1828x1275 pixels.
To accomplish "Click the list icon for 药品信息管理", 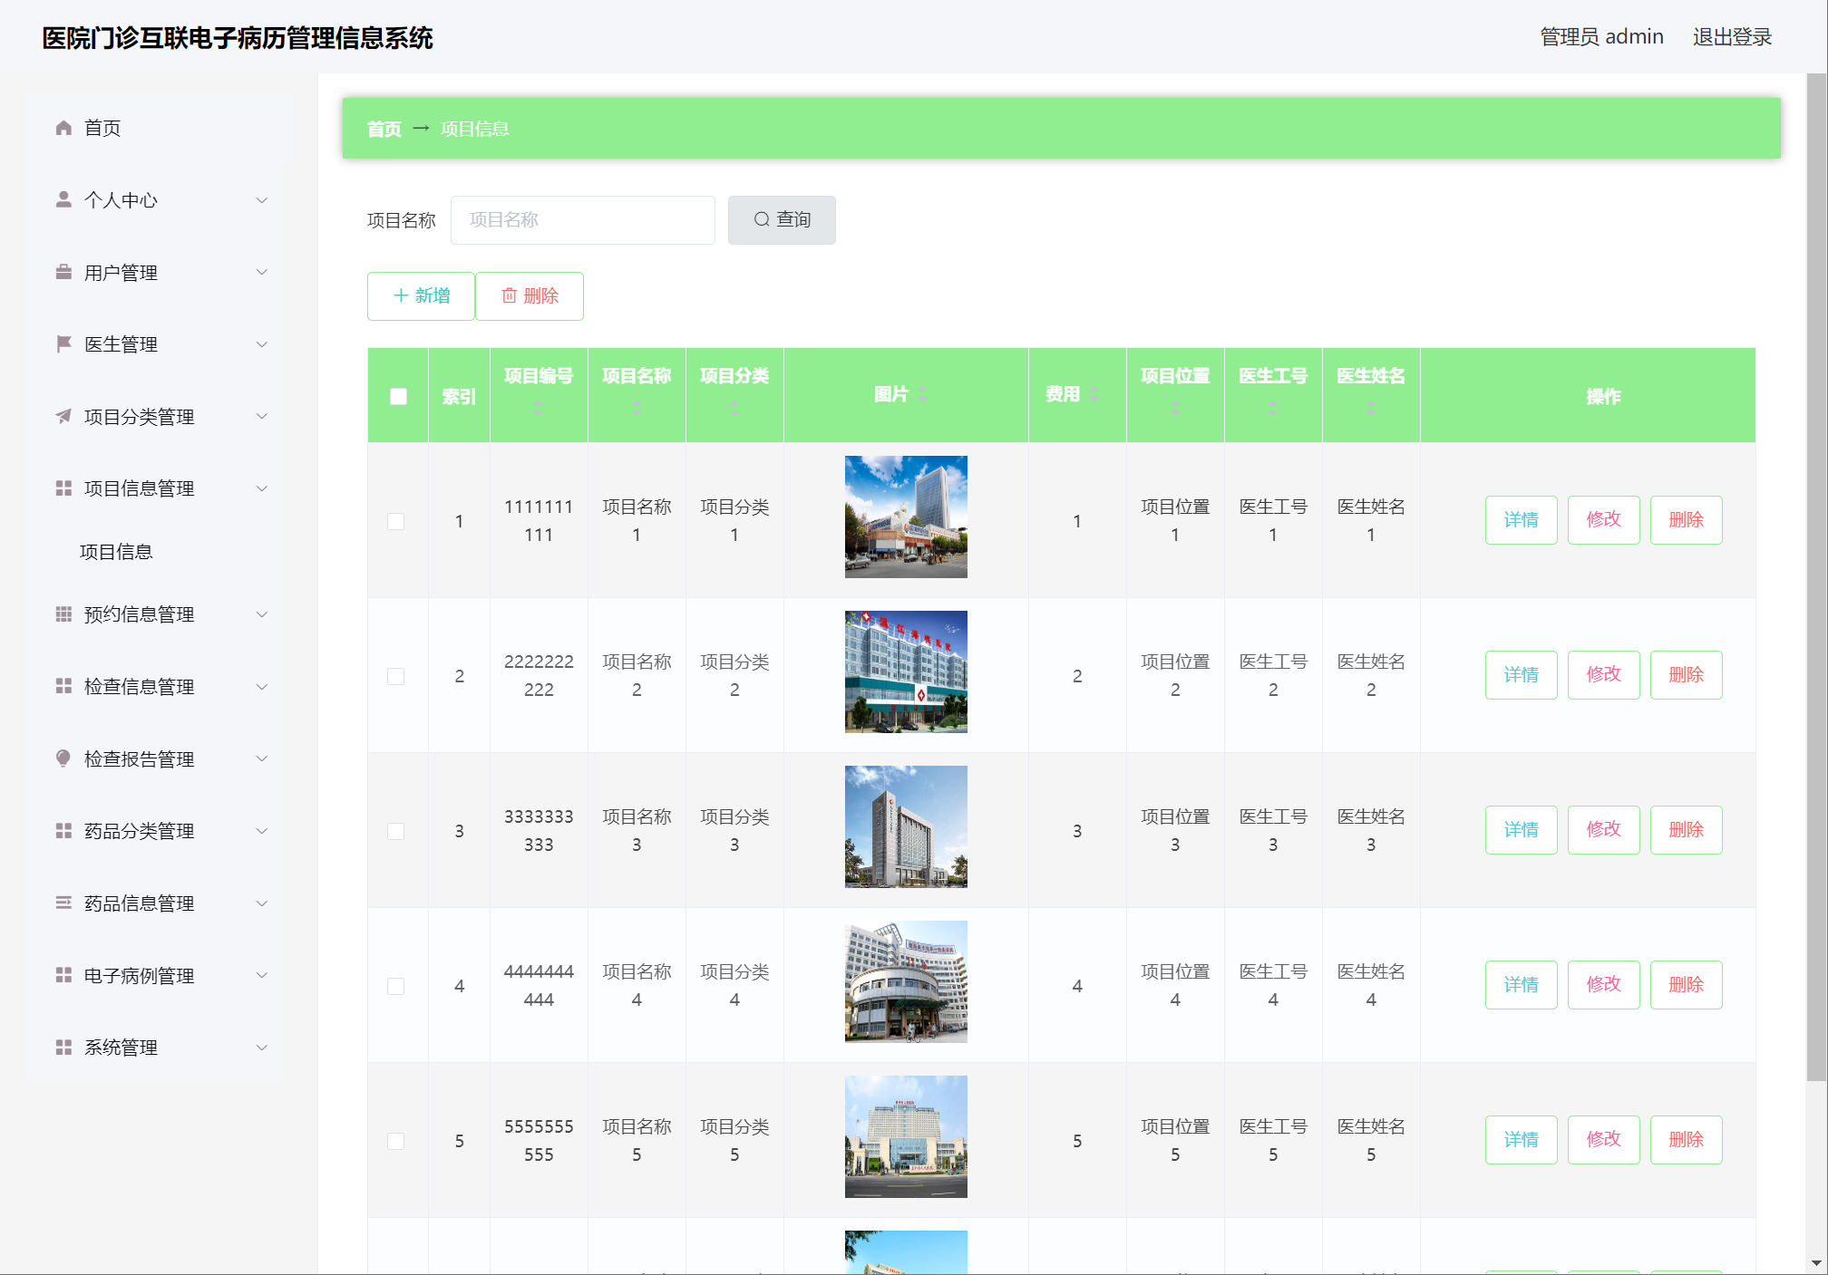I will point(63,903).
